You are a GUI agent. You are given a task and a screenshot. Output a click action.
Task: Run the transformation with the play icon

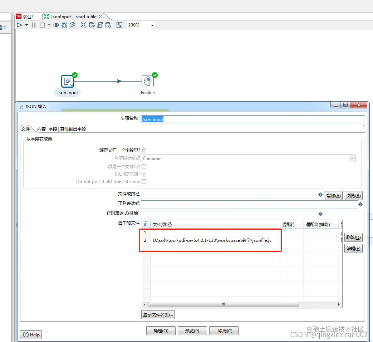(x=20, y=25)
